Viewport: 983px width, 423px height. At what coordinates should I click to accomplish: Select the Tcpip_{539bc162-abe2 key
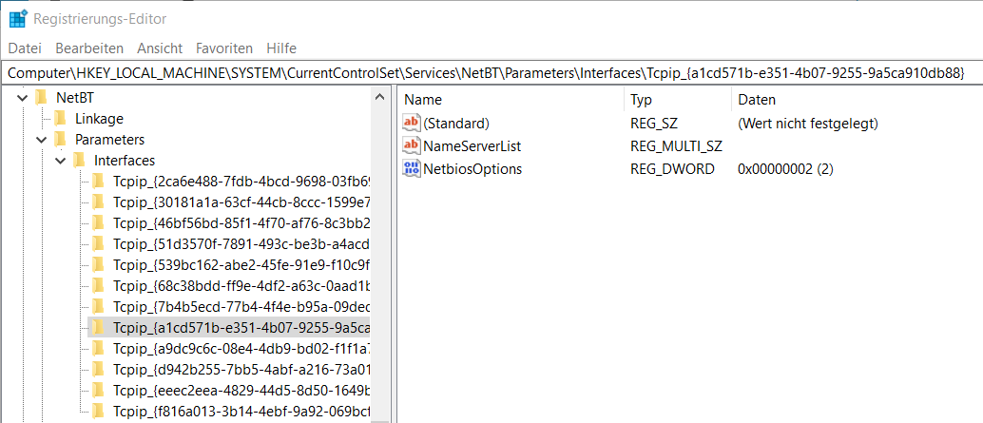242,265
